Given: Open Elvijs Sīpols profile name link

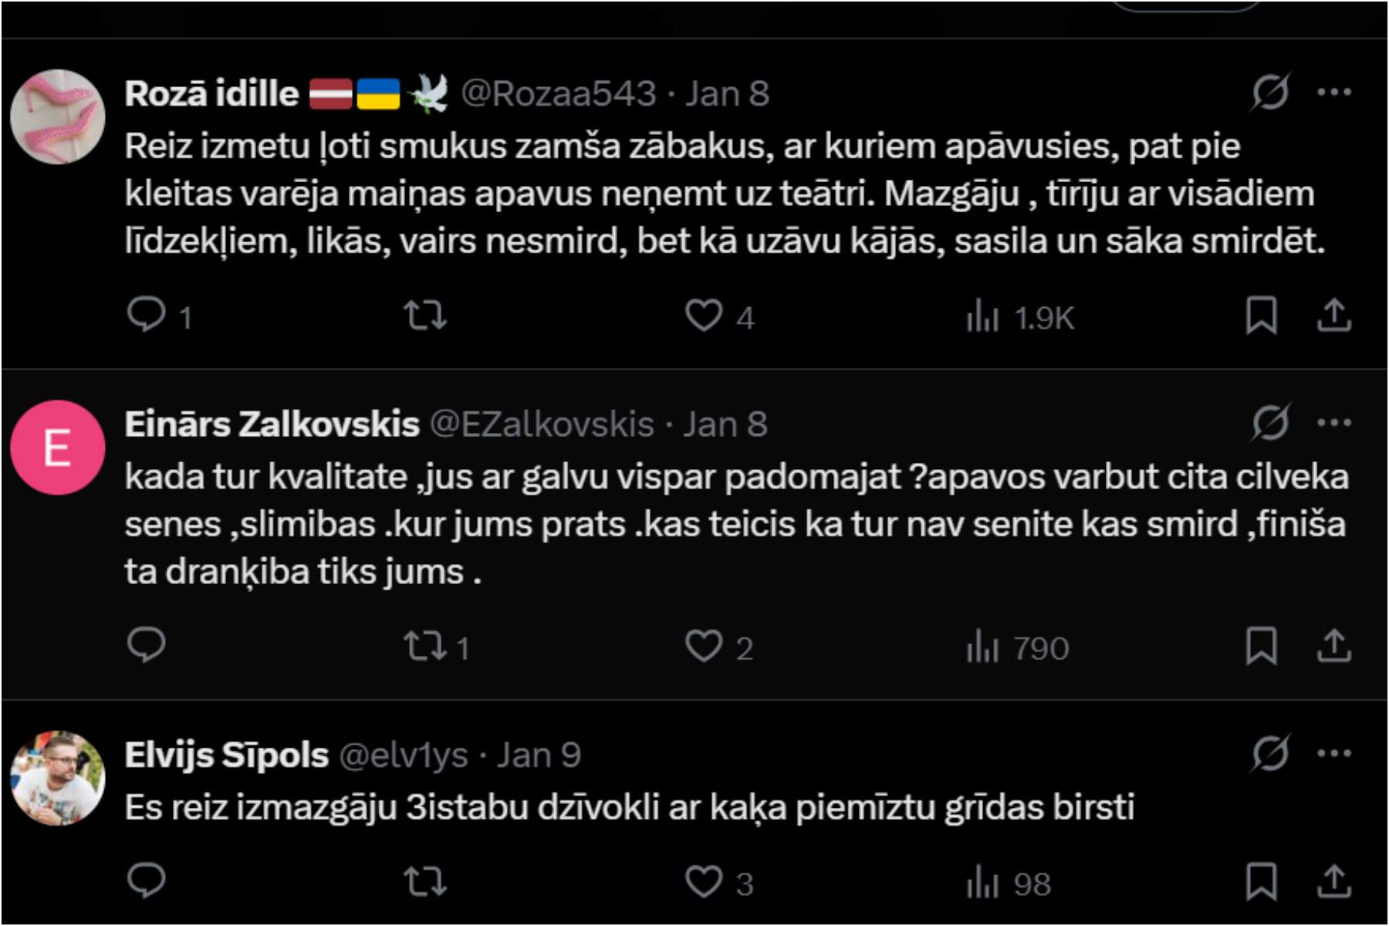Looking at the screenshot, I should point(227,755).
